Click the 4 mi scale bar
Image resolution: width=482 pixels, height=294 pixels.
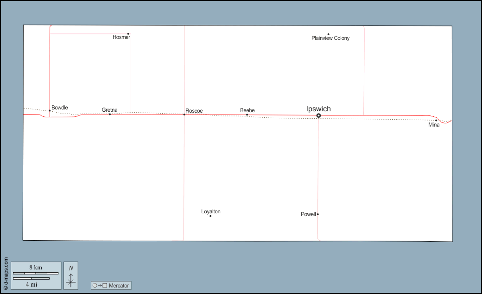(x=32, y=278)
